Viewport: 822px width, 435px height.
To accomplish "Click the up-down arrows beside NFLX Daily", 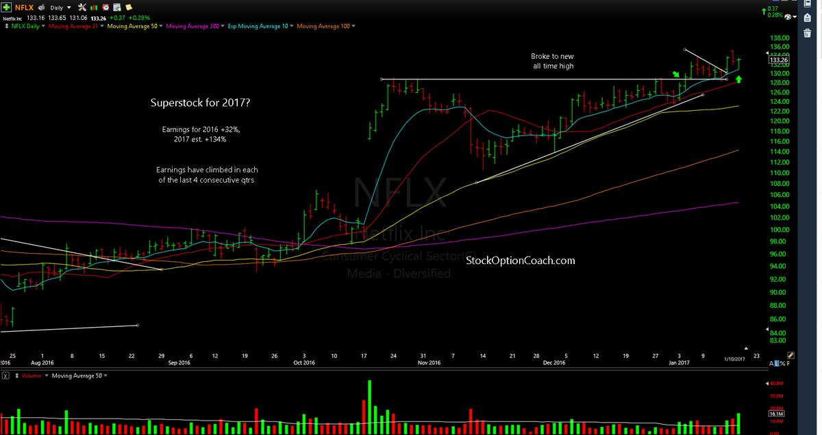I will click(x=7, y=26).
